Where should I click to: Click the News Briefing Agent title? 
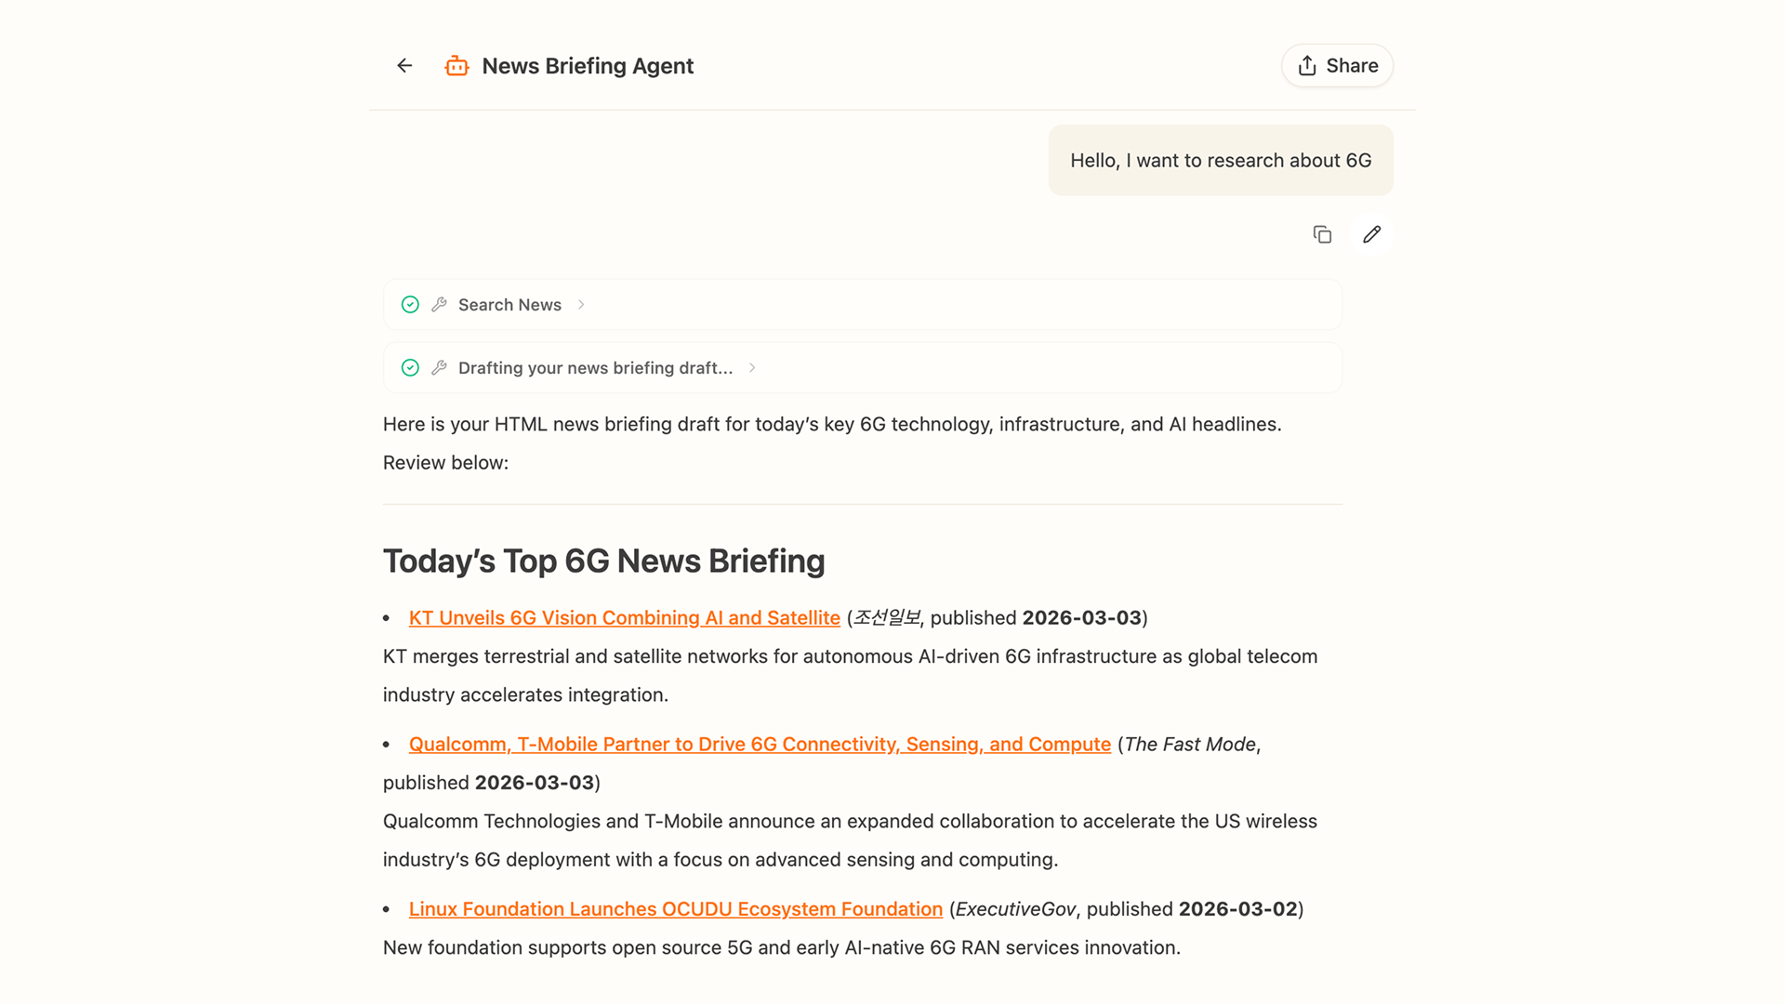pyautogui.click(x=588, y=66)
